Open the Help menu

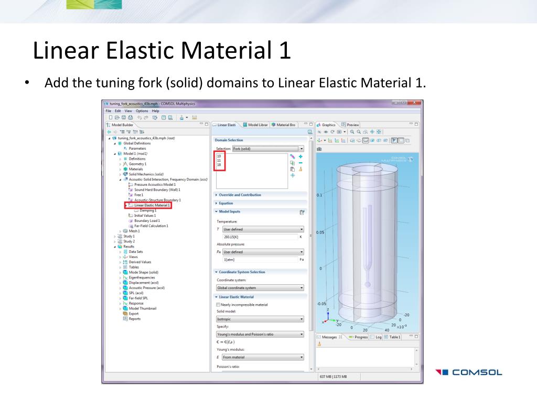point(155,111)
